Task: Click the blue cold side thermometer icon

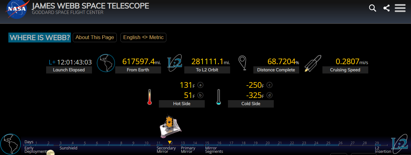Action: pos(219,97)
